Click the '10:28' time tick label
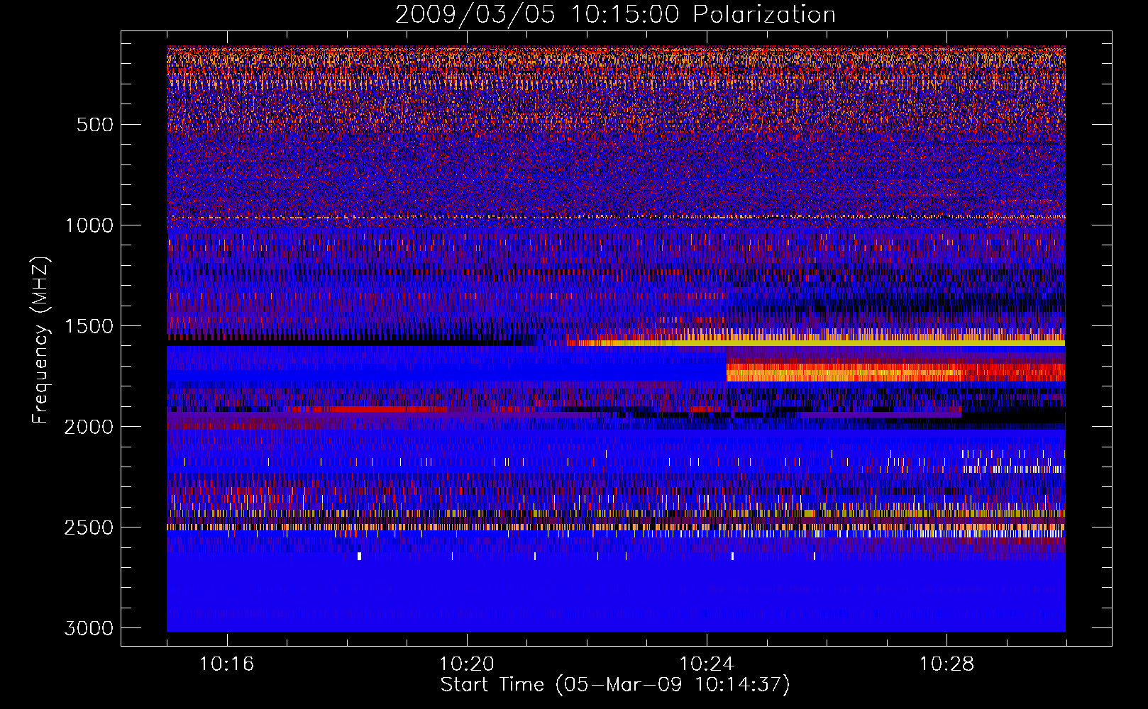1148x709 pixels. pyautogui.click(x=946, y=664)
